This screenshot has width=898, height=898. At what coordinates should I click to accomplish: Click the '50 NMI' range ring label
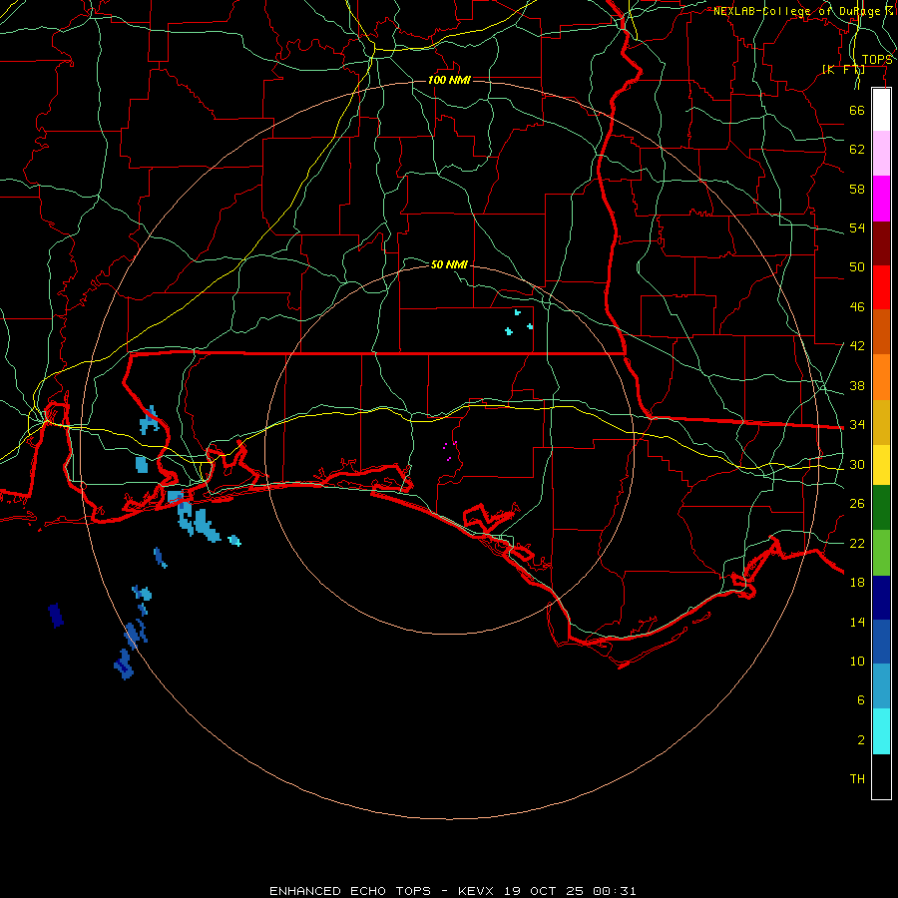pos(449,264)
